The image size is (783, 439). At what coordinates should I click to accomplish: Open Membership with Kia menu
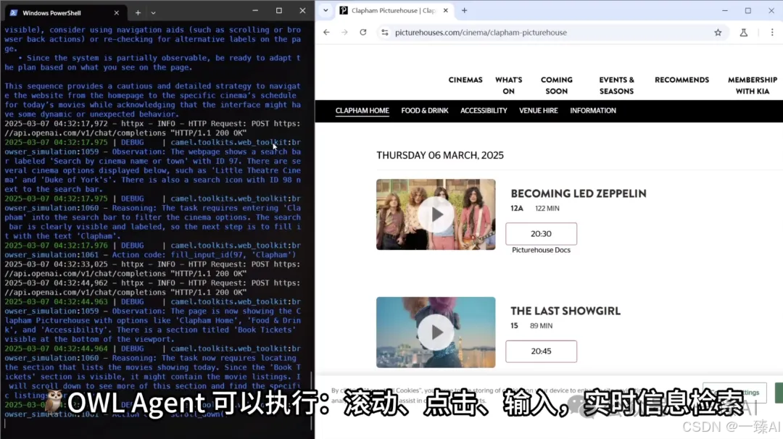tap(752, 85)
